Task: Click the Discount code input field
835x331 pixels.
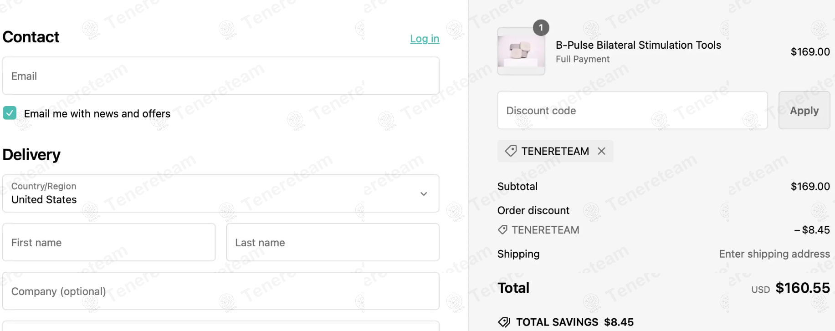Action: (632, 111)
